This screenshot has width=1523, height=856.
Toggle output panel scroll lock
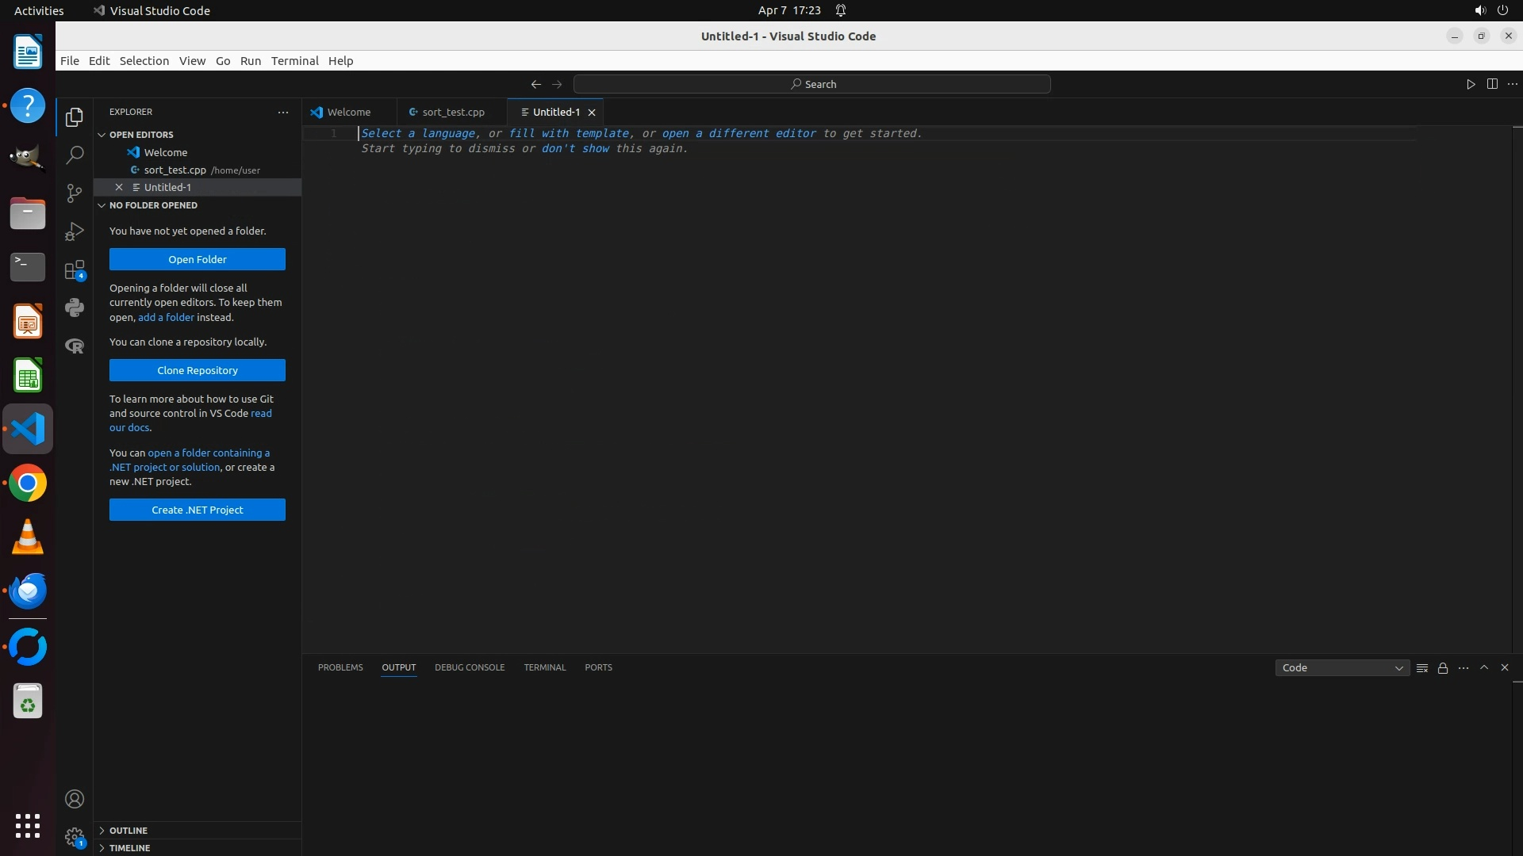pos(1443,668)
